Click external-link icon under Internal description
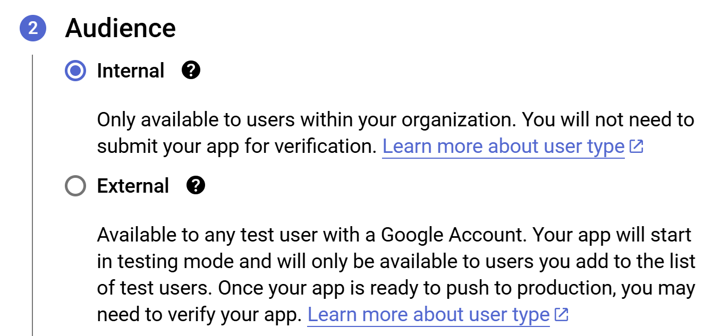Image resolution: width=721 pixels, height=336 pixels. [x=636, y=147]
